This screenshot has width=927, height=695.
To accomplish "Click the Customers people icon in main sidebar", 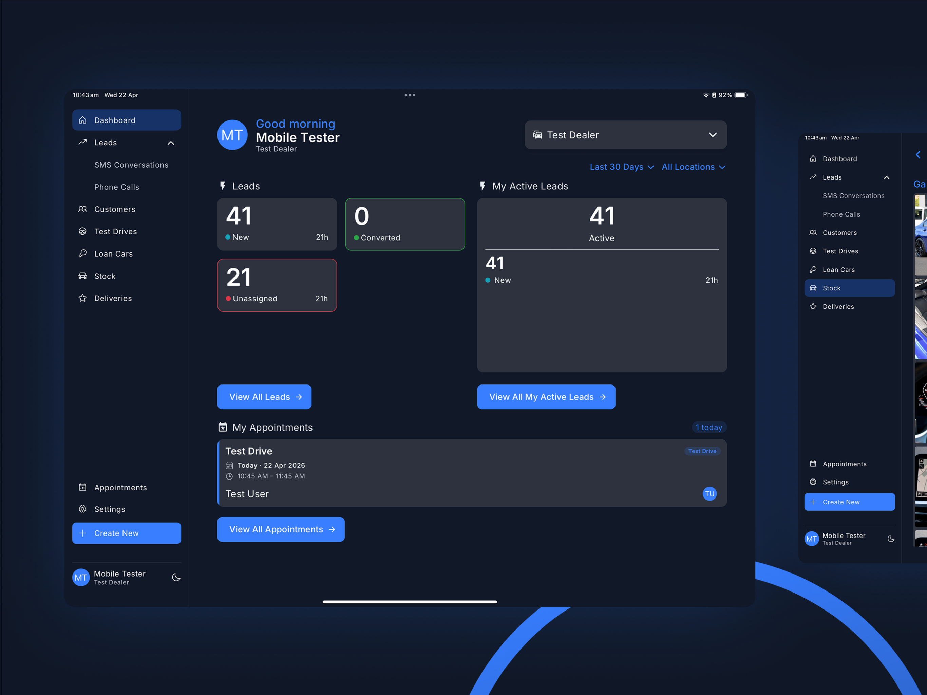I will click(x=82, y=209).
